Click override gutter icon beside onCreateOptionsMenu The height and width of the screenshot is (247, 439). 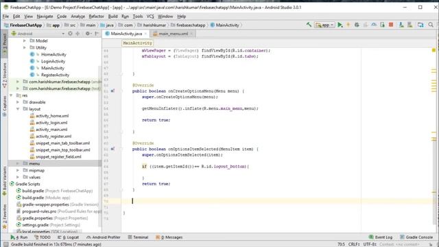[112, 91]
